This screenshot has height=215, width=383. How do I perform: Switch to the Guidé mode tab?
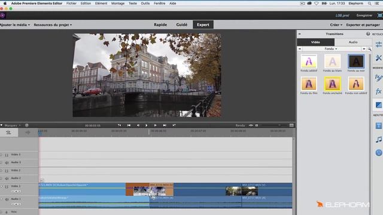182,24
